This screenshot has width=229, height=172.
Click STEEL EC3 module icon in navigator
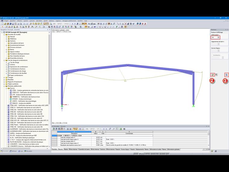[x=11, y=93]
